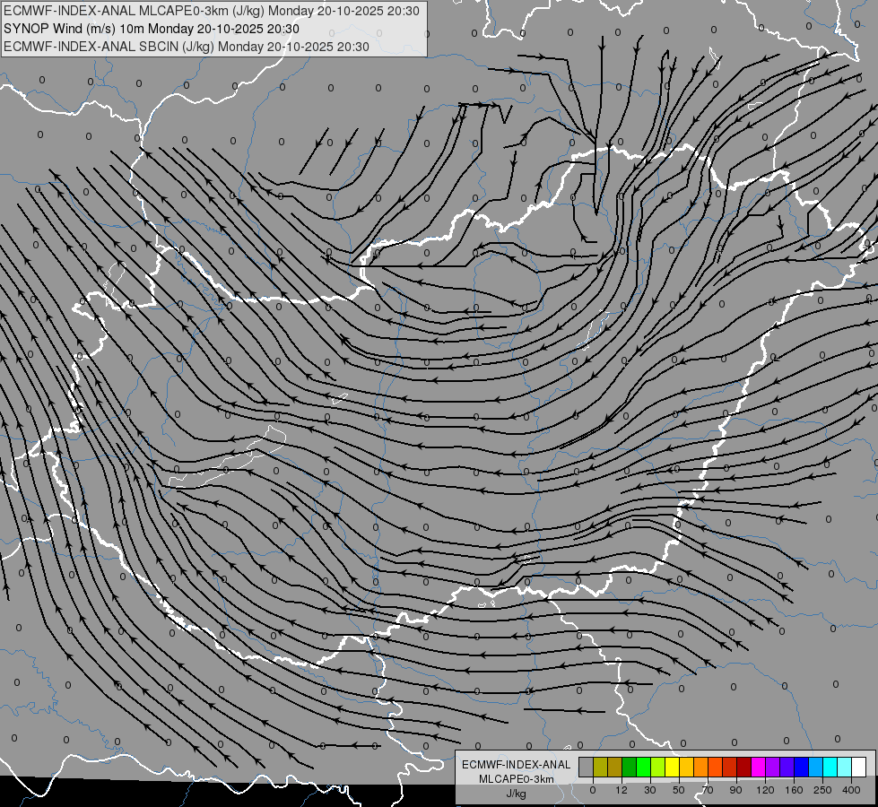Select the purple swatch right of the 120 tick

pos(773,767)
